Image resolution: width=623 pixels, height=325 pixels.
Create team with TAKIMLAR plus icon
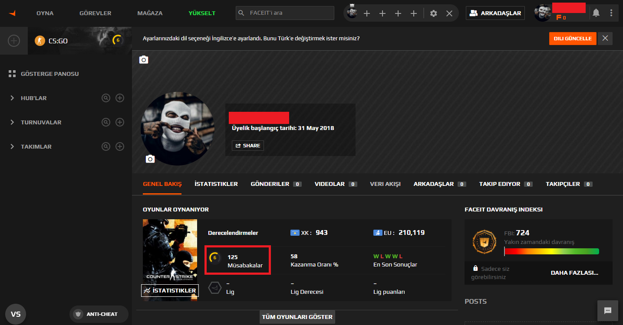pos(120,146)
